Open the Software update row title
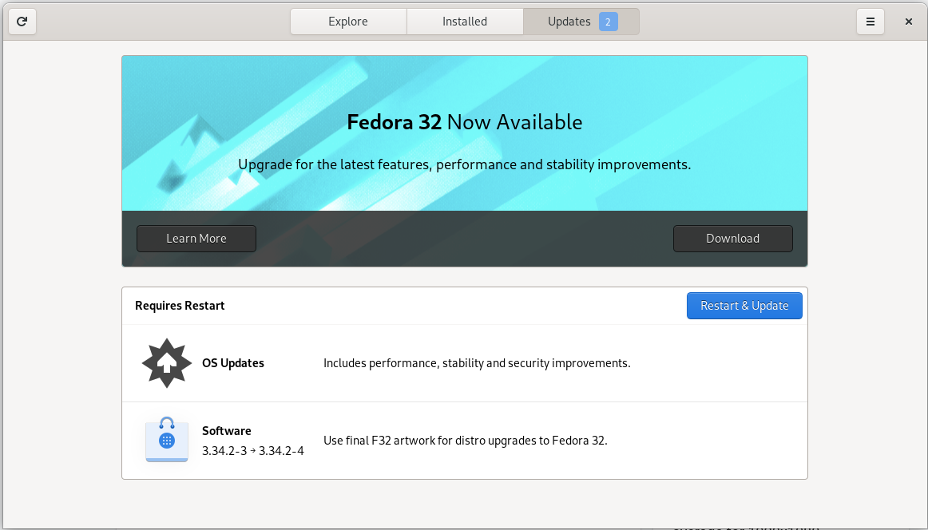928x530 pixels. [227, 431]
